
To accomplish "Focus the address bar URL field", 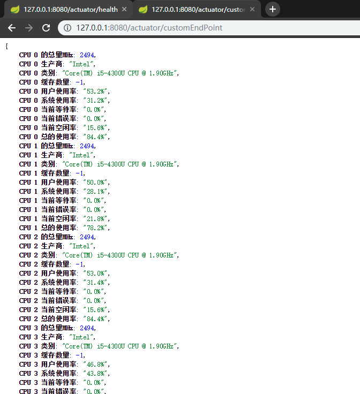I will 161,28.
